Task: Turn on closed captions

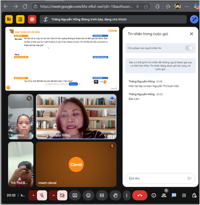Action: click(102, 195)
